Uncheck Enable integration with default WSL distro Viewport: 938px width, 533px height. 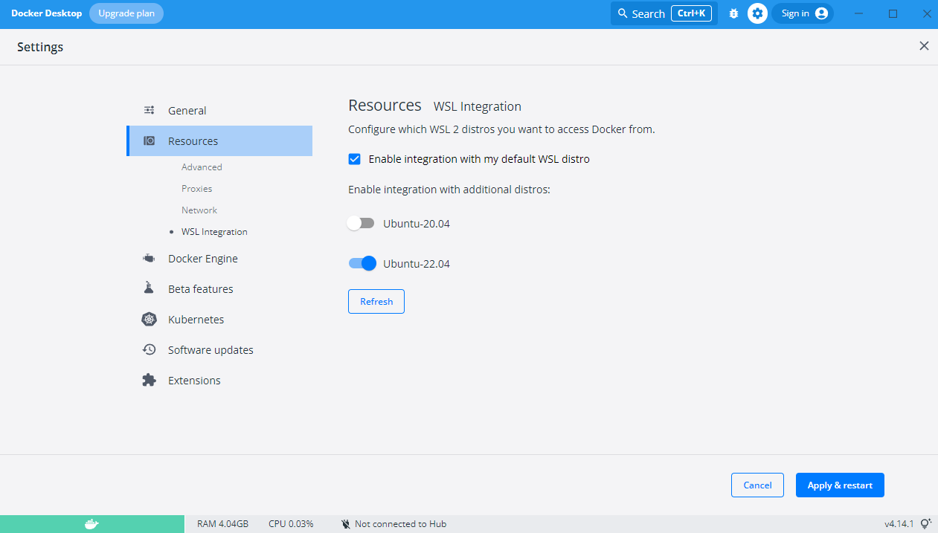[355, 159]
